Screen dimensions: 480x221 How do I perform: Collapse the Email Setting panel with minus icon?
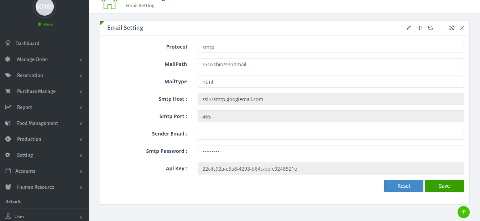point(441,27)
